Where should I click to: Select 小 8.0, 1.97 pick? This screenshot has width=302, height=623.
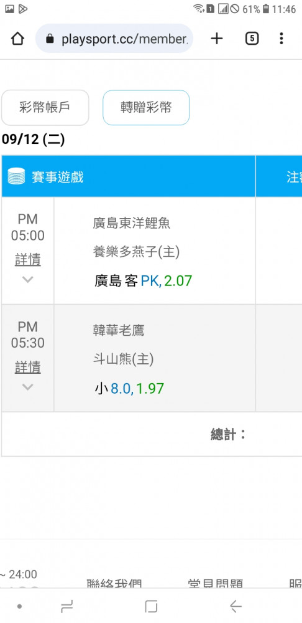pos(129,388)
